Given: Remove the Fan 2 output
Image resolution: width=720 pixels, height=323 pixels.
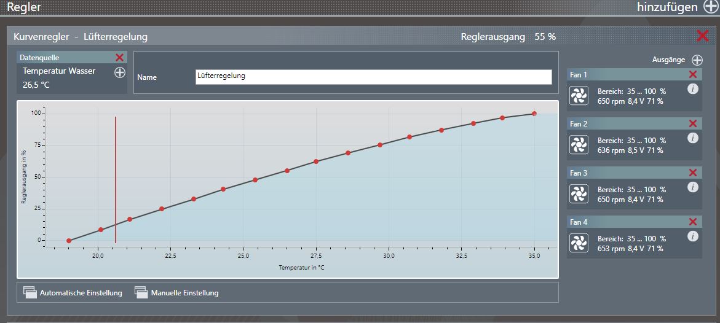Looking at the screenshot, I should 693,123.
